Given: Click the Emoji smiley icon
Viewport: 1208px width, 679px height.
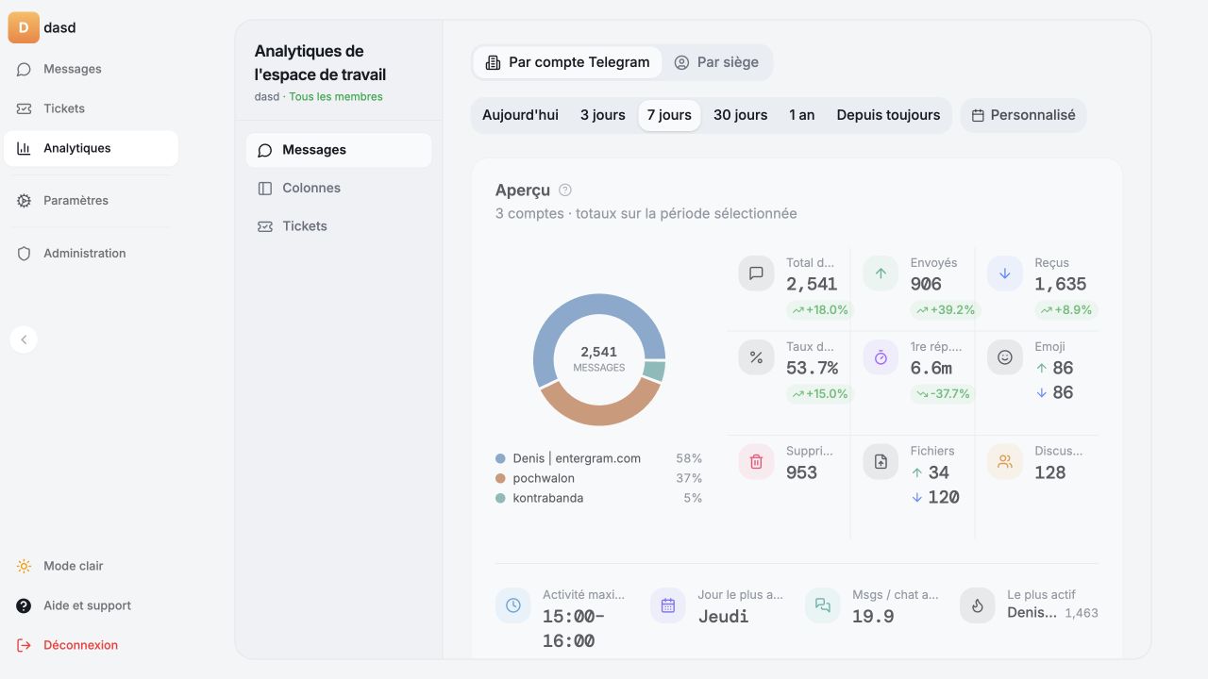Looking at the screenshot, I should (x=1005, y=357).
